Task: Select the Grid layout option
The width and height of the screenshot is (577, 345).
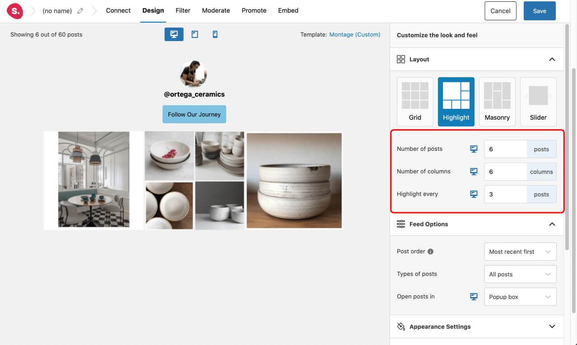Action: click(415, 102)
